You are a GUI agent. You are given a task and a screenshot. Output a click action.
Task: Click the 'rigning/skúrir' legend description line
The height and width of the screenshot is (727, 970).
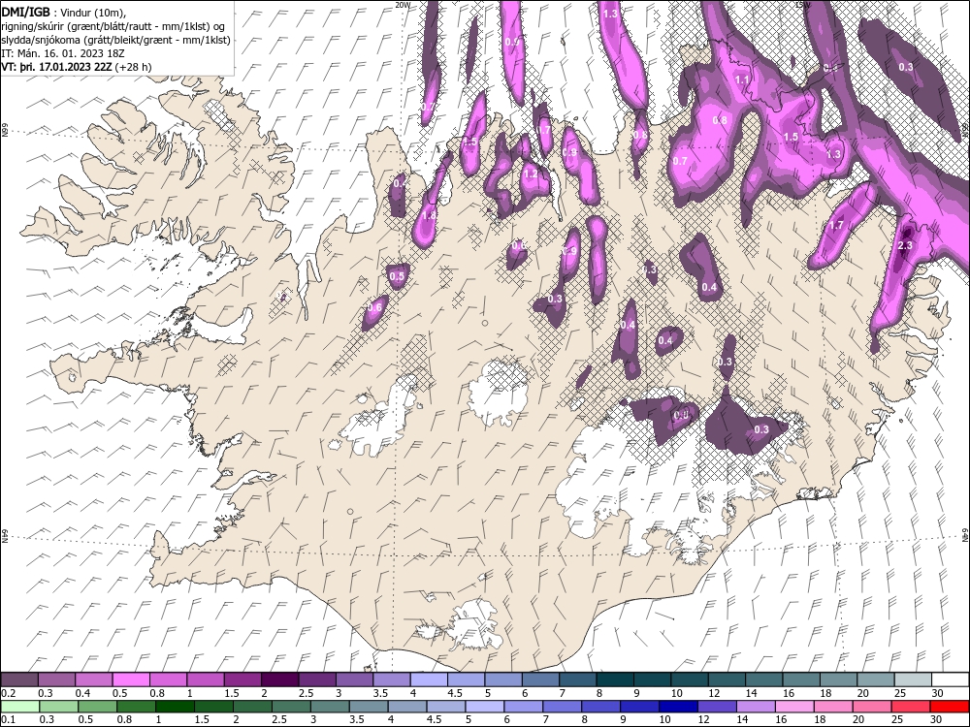(x=113, y=26)
